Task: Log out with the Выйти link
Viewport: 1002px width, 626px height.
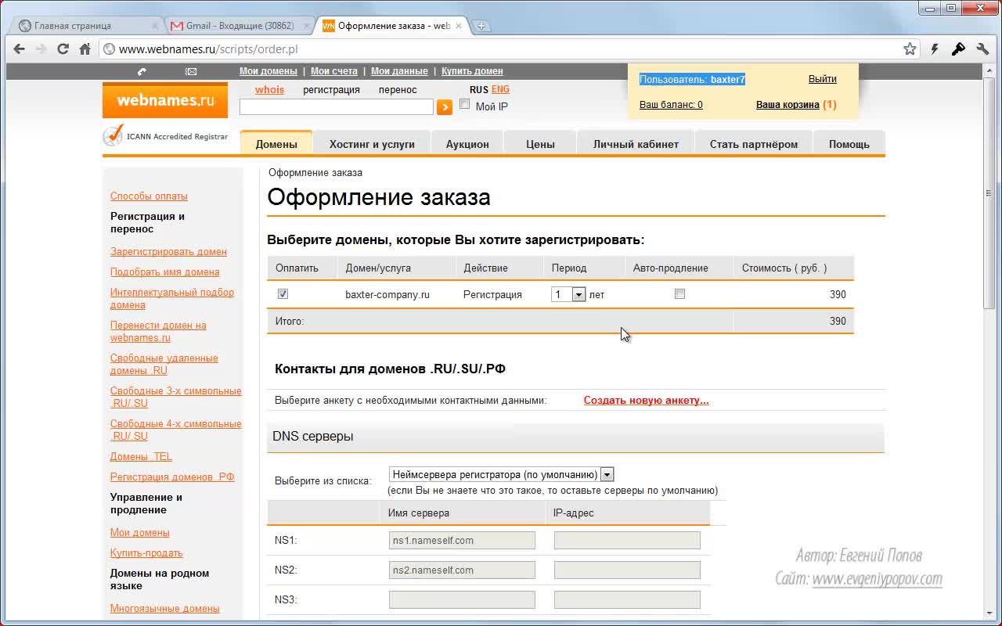Action: 823,79
